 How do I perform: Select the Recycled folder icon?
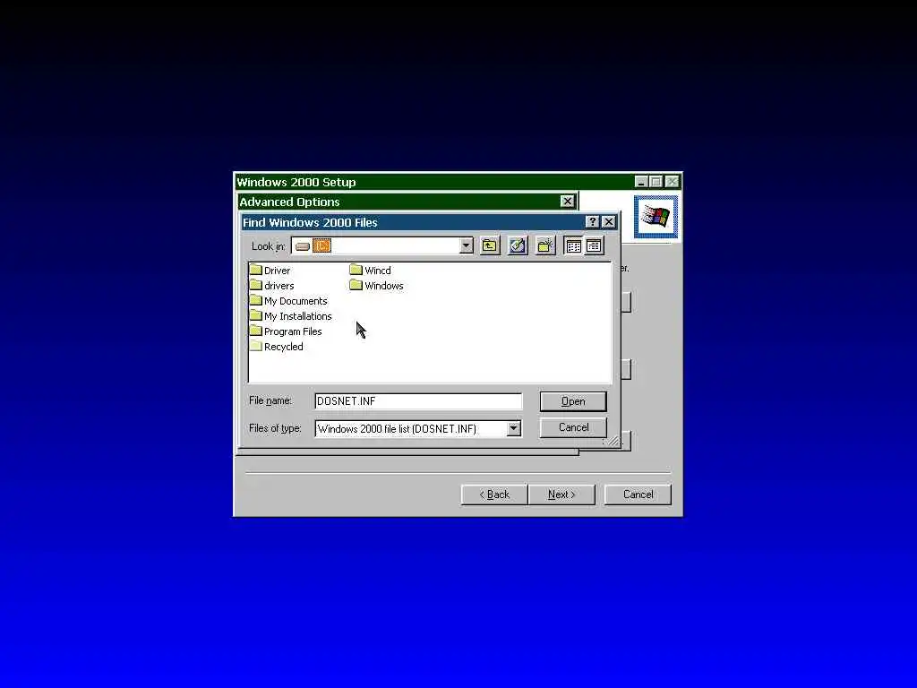pyautogui.click(x=255, y=346)
